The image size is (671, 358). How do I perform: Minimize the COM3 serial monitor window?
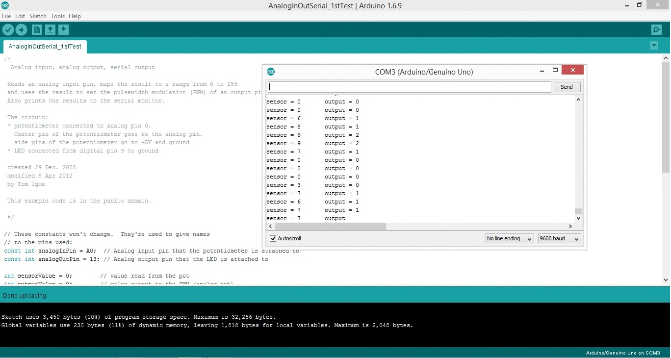coord(542,70)
